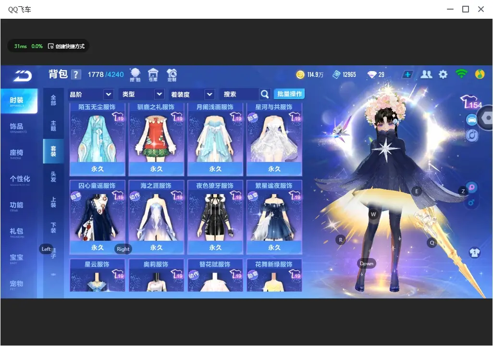Click the shirt 19 icon on 夜色獠牙服饰
Image resolution: width=493 pixels, height=346 pixels.
pyautogui.click(x=236, y=196)
